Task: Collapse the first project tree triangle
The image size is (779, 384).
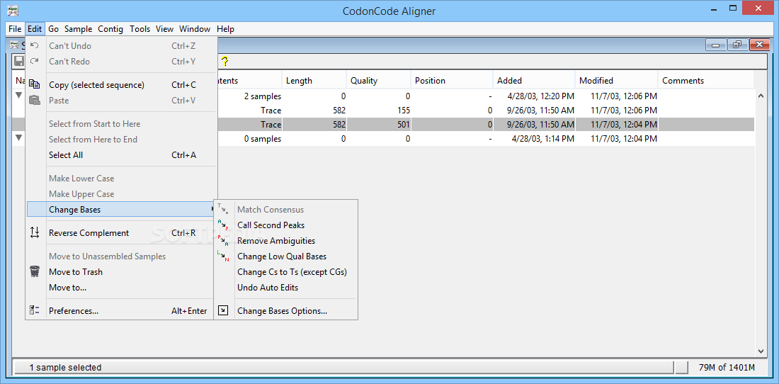Action: (x=19, y=95)
